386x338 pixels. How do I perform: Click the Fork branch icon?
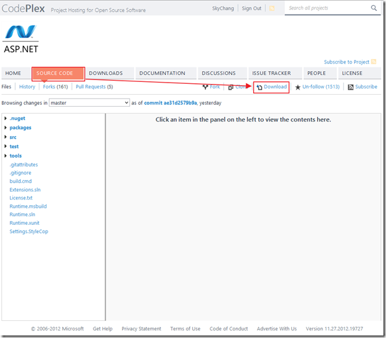[x=205, y=87]
